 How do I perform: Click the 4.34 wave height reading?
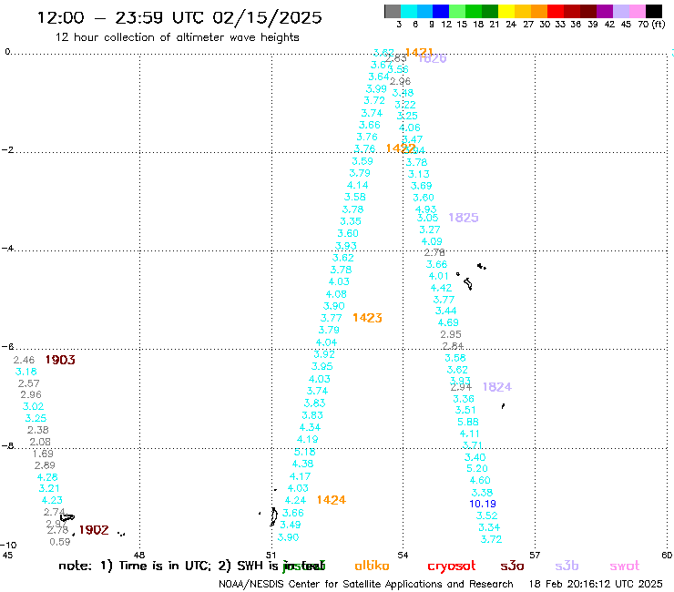coord(310,427)
